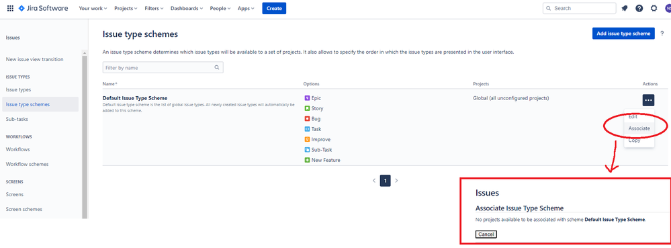This screenshot has width=671, height=248.
Task: Click the Create button
Action: 274,8
